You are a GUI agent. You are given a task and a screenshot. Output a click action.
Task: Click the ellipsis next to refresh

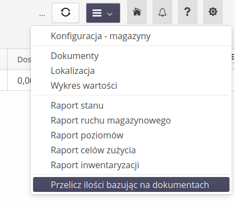click(x=42, y=15)
